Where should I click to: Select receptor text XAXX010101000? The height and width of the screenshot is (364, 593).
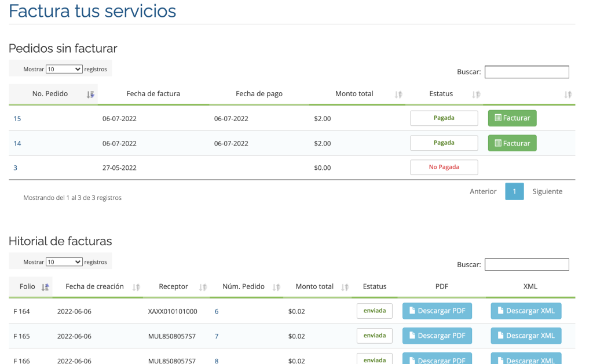click(173, 311)
